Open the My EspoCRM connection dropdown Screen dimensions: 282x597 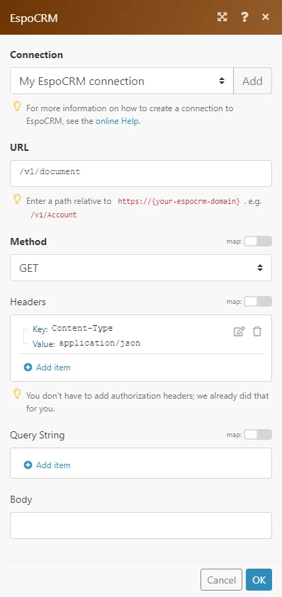pyautogui.click(x=122, y=81)
